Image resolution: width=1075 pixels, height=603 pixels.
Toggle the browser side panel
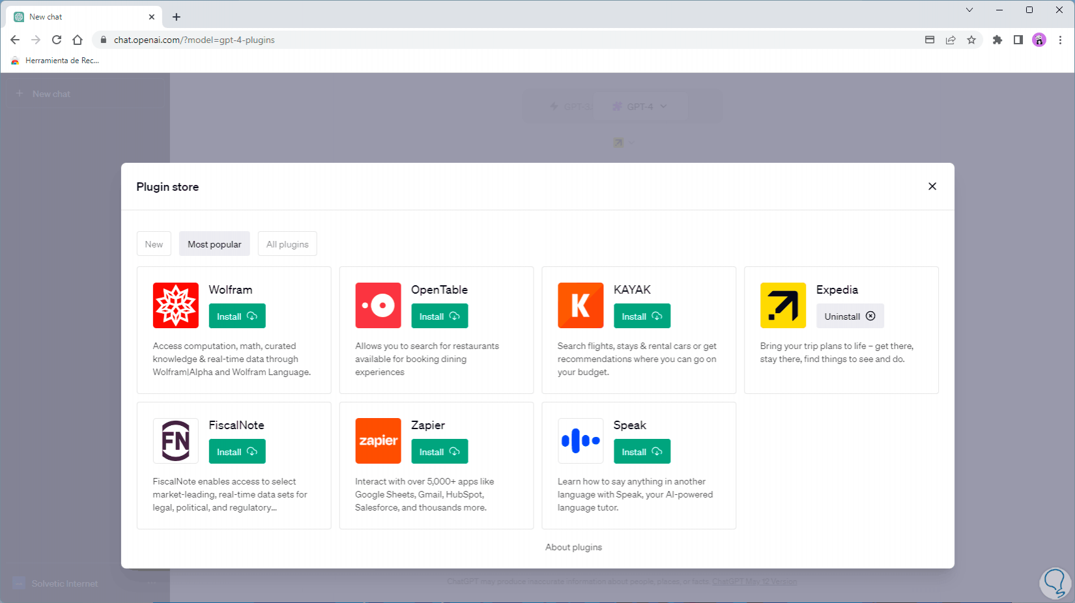(1018, 40)
